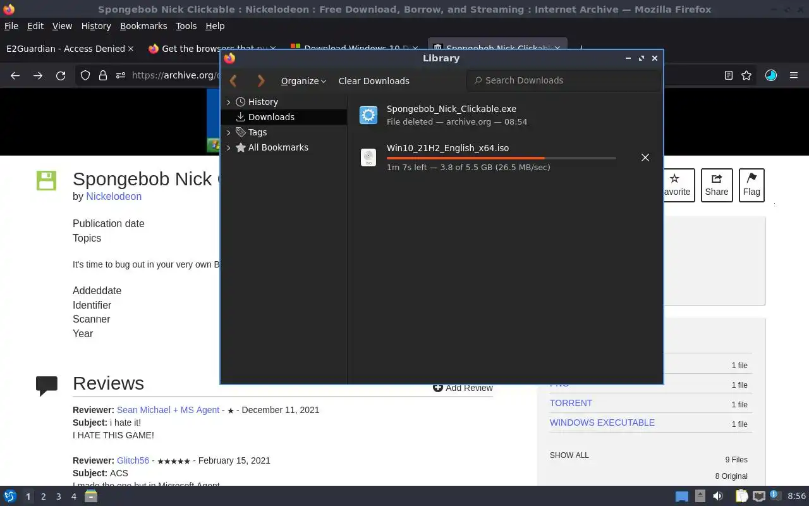
Task: Close the Get the browsers tab
Action: 273,49
